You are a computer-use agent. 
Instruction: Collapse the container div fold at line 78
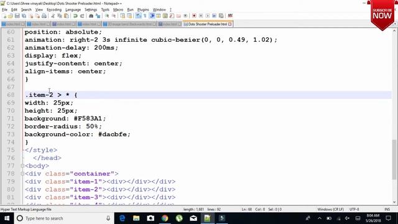(x=22, y=174)
